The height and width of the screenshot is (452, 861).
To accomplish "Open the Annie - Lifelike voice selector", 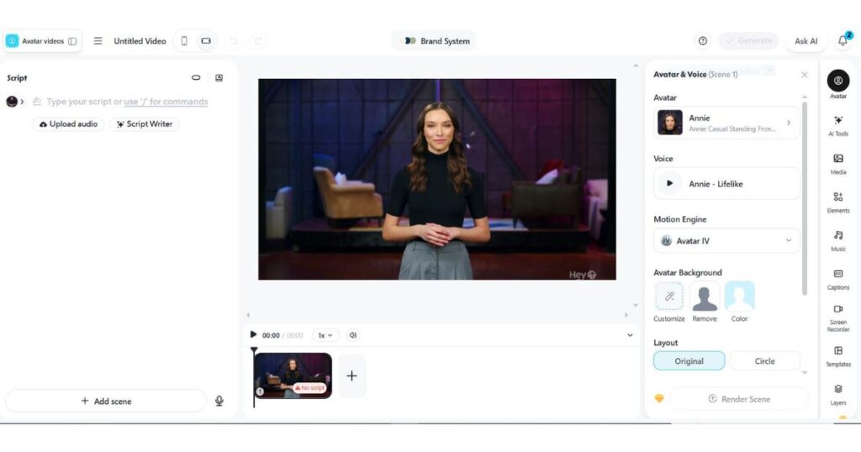I will coord(726,184).
